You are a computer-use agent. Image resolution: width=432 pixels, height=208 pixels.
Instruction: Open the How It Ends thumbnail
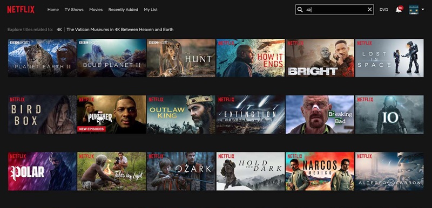(251, 58)
